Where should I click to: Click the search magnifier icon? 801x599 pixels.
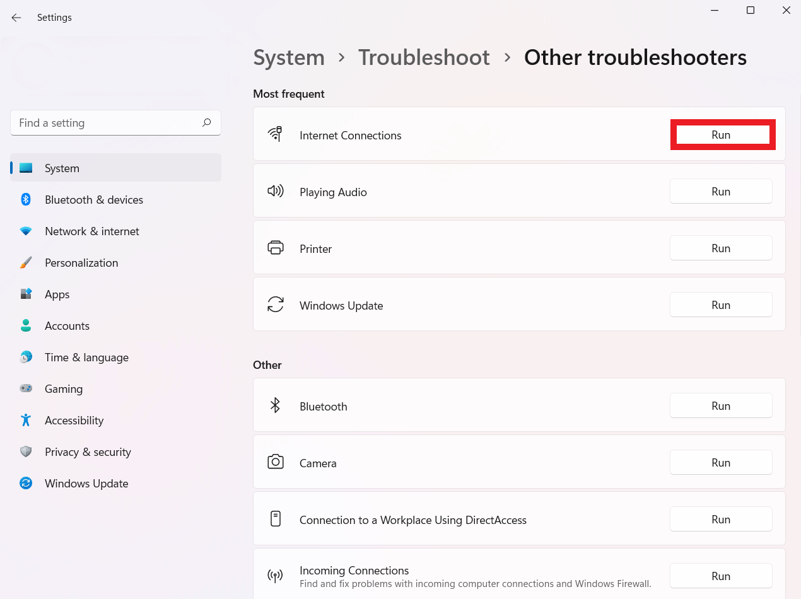206,123
